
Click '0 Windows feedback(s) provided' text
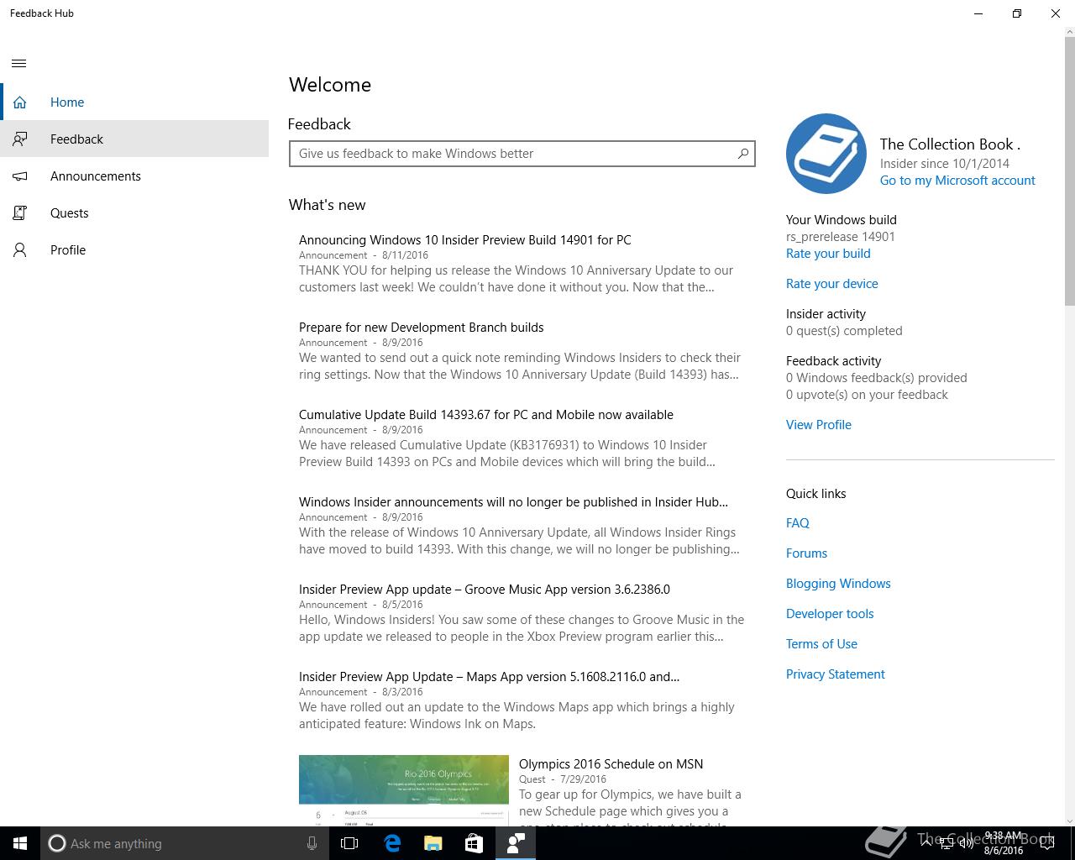[x=877, y=378]
